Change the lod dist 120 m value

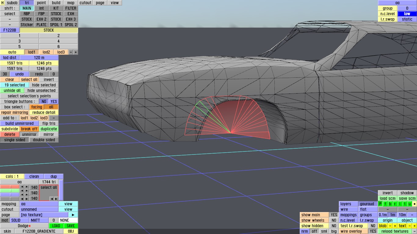tap(39, 58)
